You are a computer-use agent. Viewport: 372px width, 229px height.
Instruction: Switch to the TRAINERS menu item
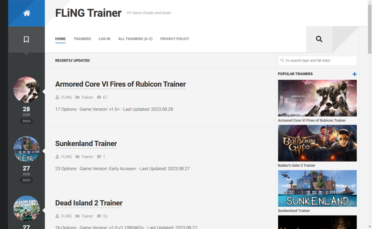pyautogui.click(x=82, y=39)
